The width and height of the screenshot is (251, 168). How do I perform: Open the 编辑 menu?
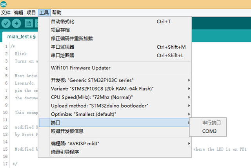pyautogui.click(x=18, y=13)
